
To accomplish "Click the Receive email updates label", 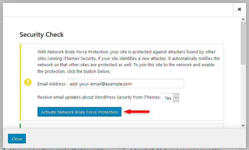I will click(99, 97).
